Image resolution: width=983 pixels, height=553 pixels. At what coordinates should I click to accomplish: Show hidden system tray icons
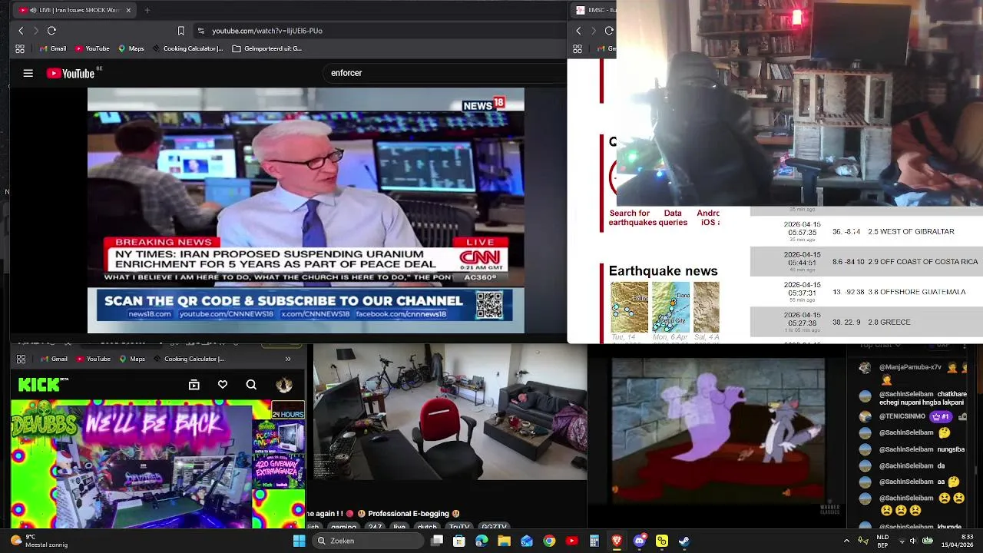(x=846, y=541)
